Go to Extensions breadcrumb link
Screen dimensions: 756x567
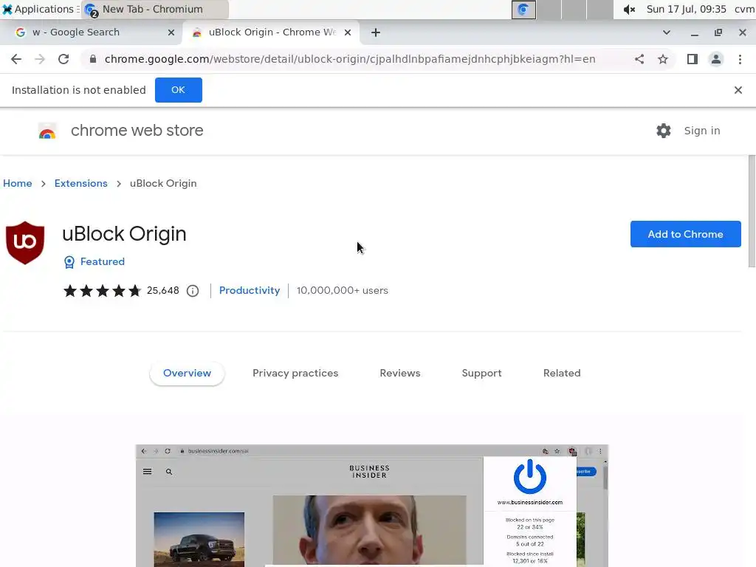pos(81,184)
